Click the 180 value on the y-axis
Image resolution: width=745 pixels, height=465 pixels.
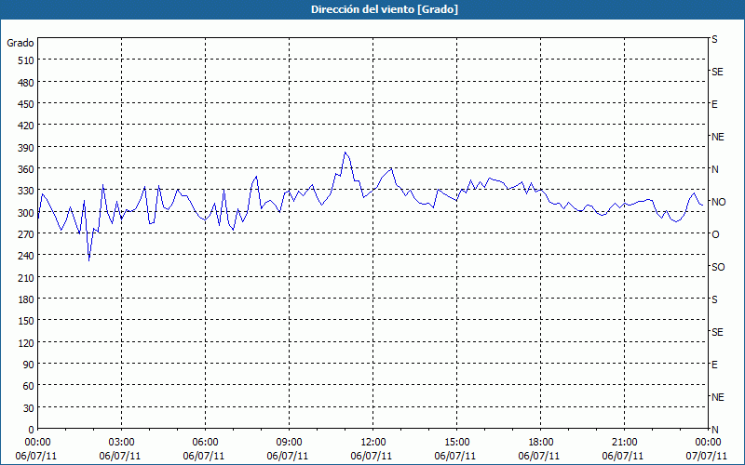click(x=25, y=299)
